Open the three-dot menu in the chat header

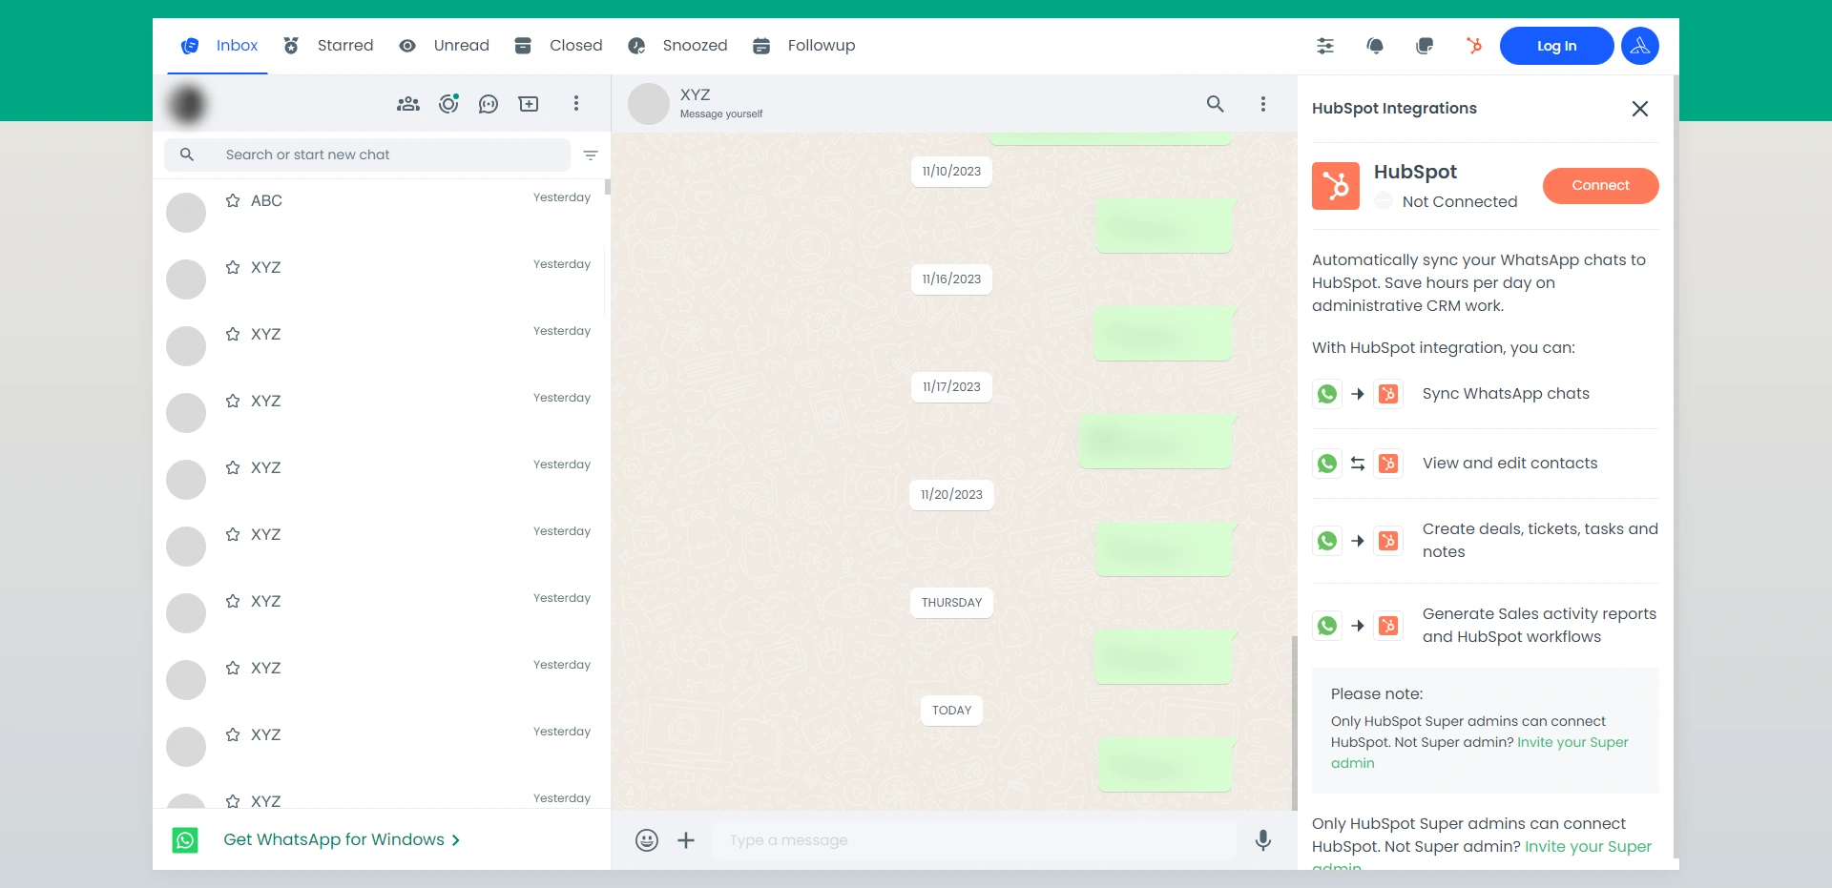point(1262,103)
